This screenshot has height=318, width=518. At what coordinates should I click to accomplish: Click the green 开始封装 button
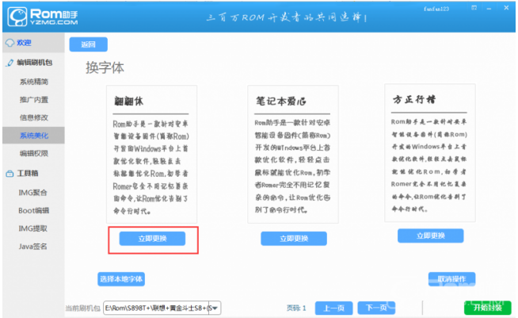(x=488, y=308)
